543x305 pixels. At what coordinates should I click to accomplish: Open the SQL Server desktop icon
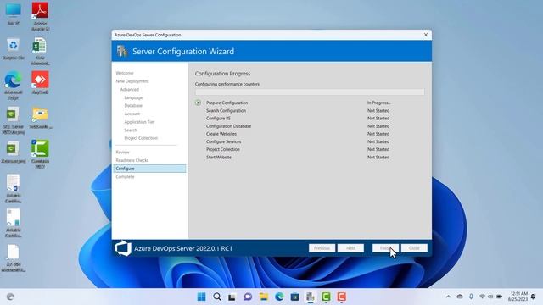14,120
